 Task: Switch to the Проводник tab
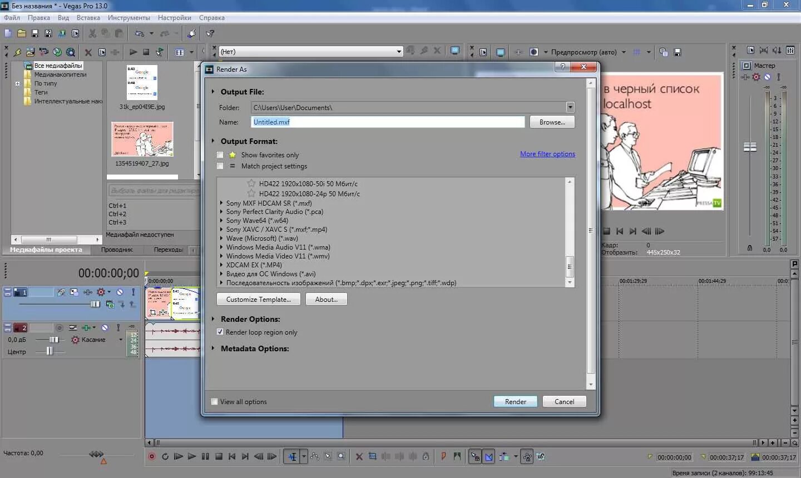[117, 250]
